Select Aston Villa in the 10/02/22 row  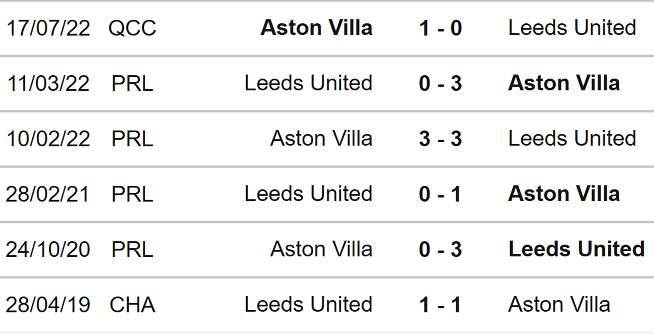[x=321, y=139]
